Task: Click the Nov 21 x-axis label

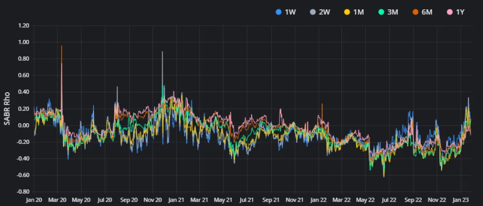Action: click(295, 199)
